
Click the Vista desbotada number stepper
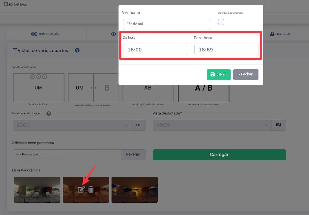click(x=266, y=125)
